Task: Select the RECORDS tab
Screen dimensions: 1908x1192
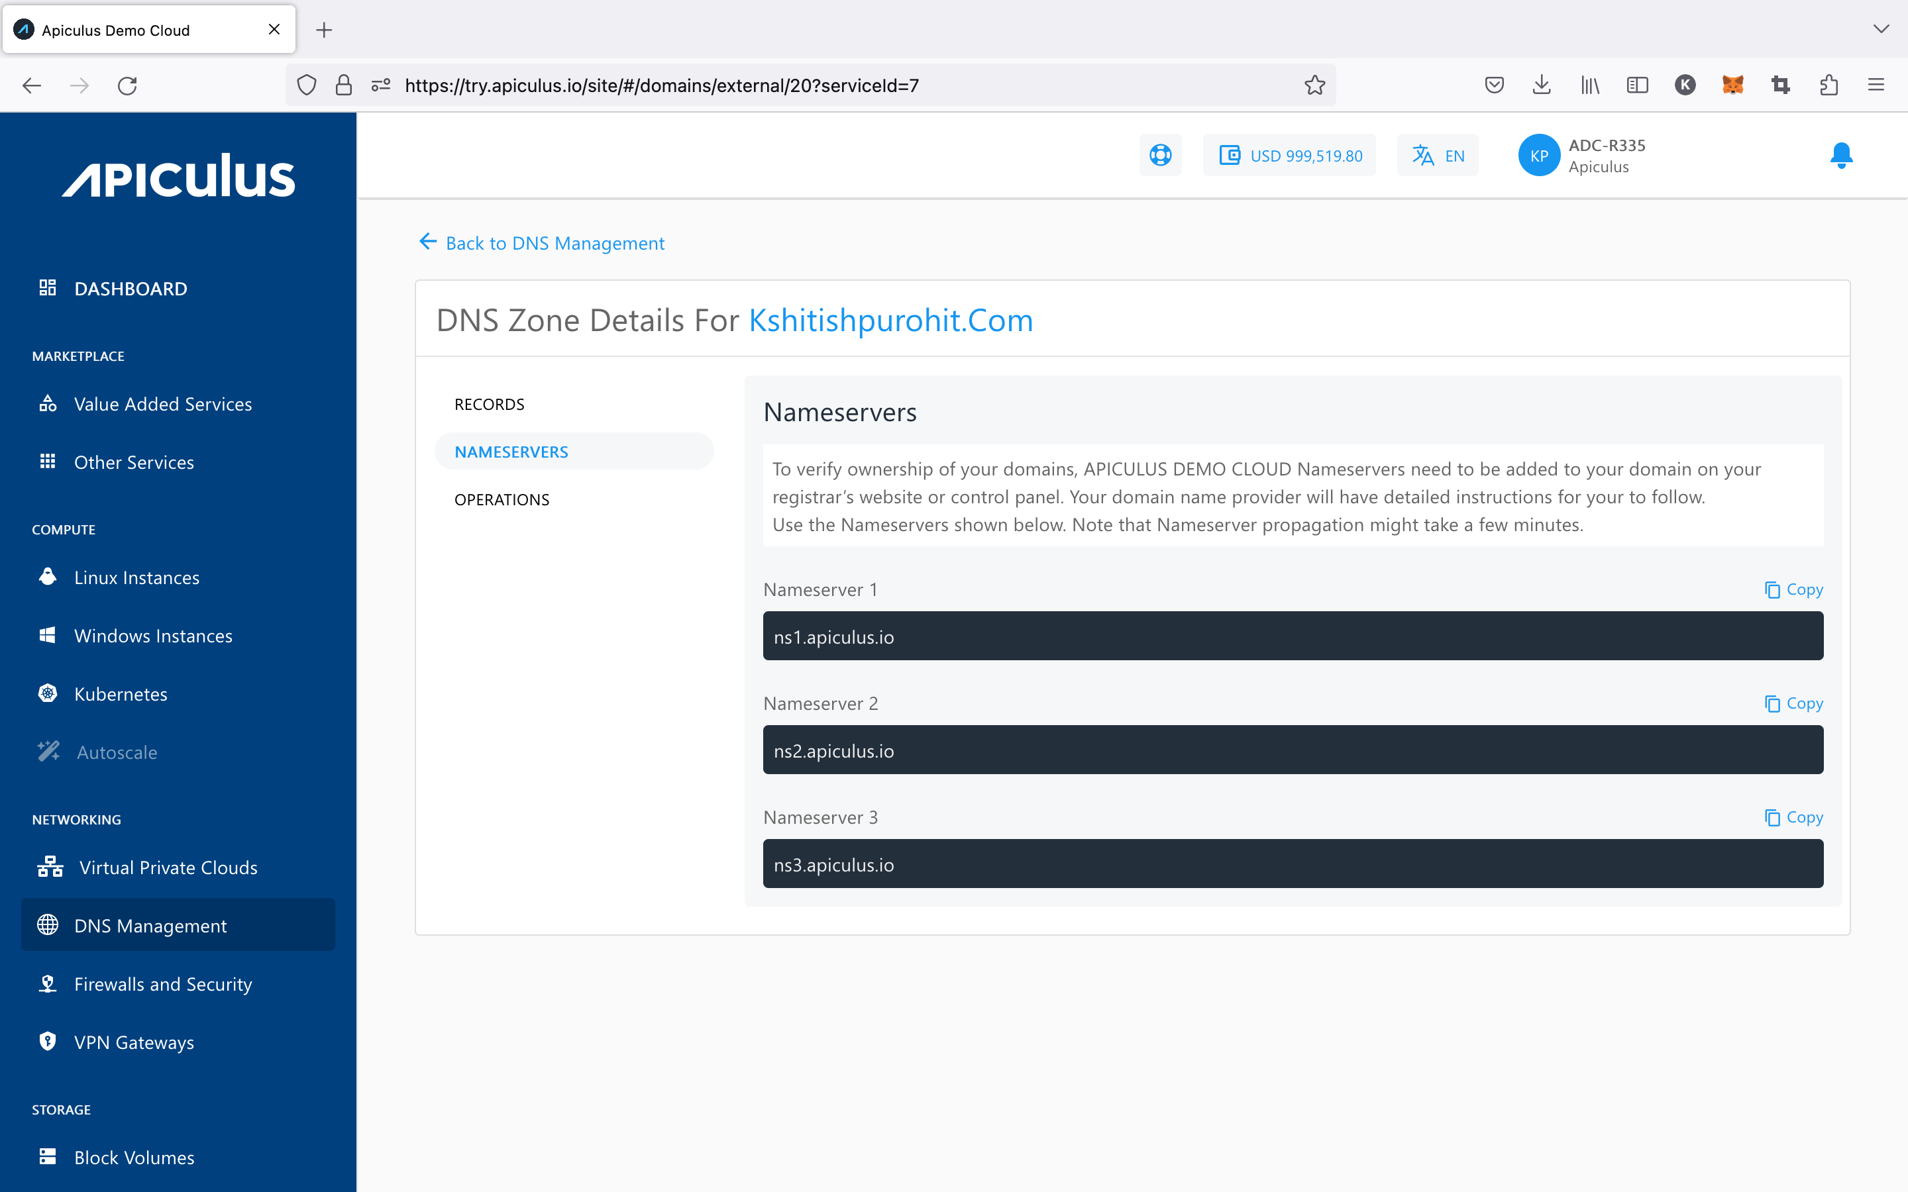Action: pyautogui.click(x=489, y=404)
